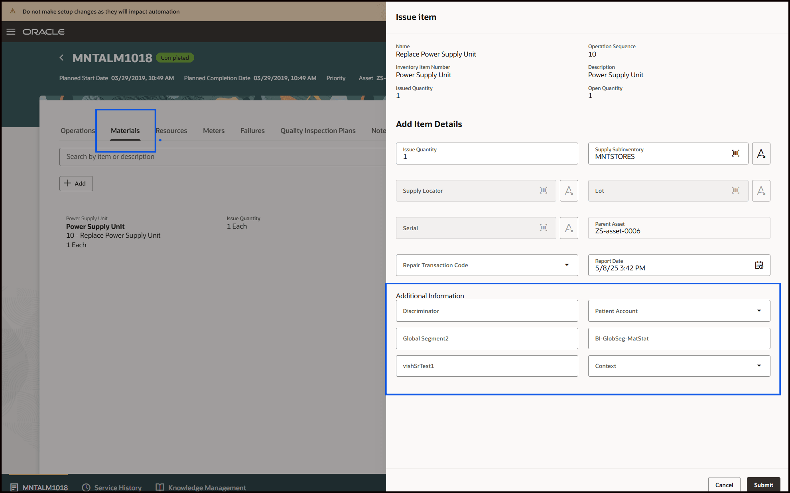
Task: Scan barcode for the Lot field
Action: point(736,190)
